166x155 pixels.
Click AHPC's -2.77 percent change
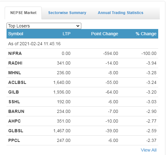click(151, 121)
